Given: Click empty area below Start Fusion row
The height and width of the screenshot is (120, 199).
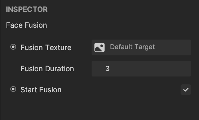Looking at the screenshot, I should [x=99, y=108].
